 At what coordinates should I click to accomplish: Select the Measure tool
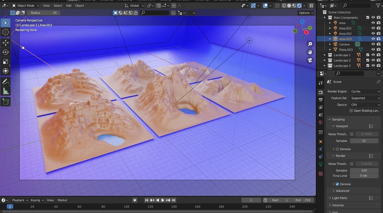pyautogui.click(x=6, y=91)
